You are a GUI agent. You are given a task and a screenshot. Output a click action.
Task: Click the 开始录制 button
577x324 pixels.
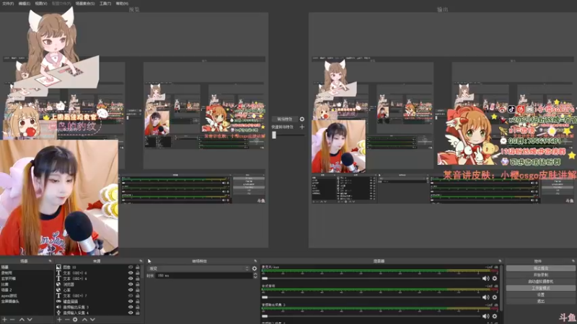[540, 275]
